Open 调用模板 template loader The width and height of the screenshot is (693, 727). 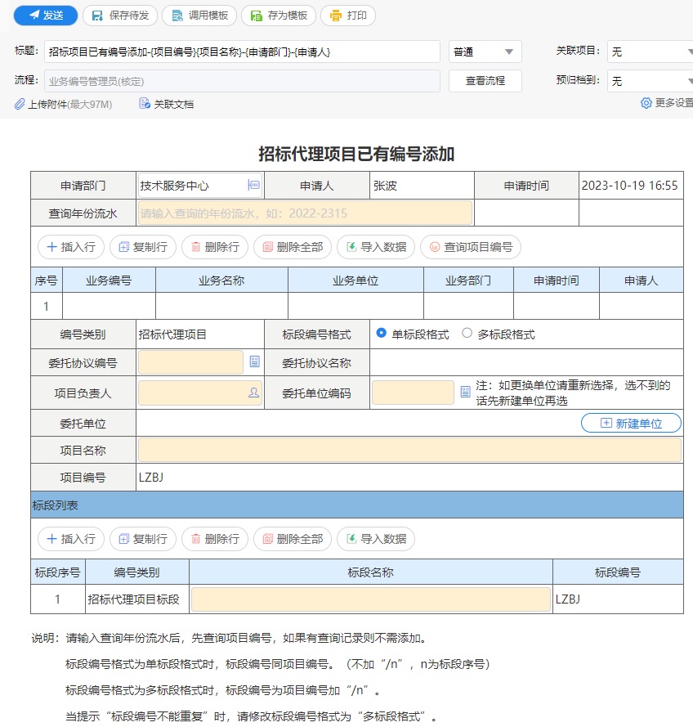point(199,16)
